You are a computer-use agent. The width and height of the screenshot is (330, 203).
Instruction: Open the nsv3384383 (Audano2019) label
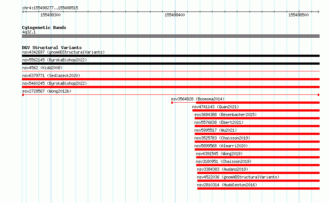click(x=222, y=169)
